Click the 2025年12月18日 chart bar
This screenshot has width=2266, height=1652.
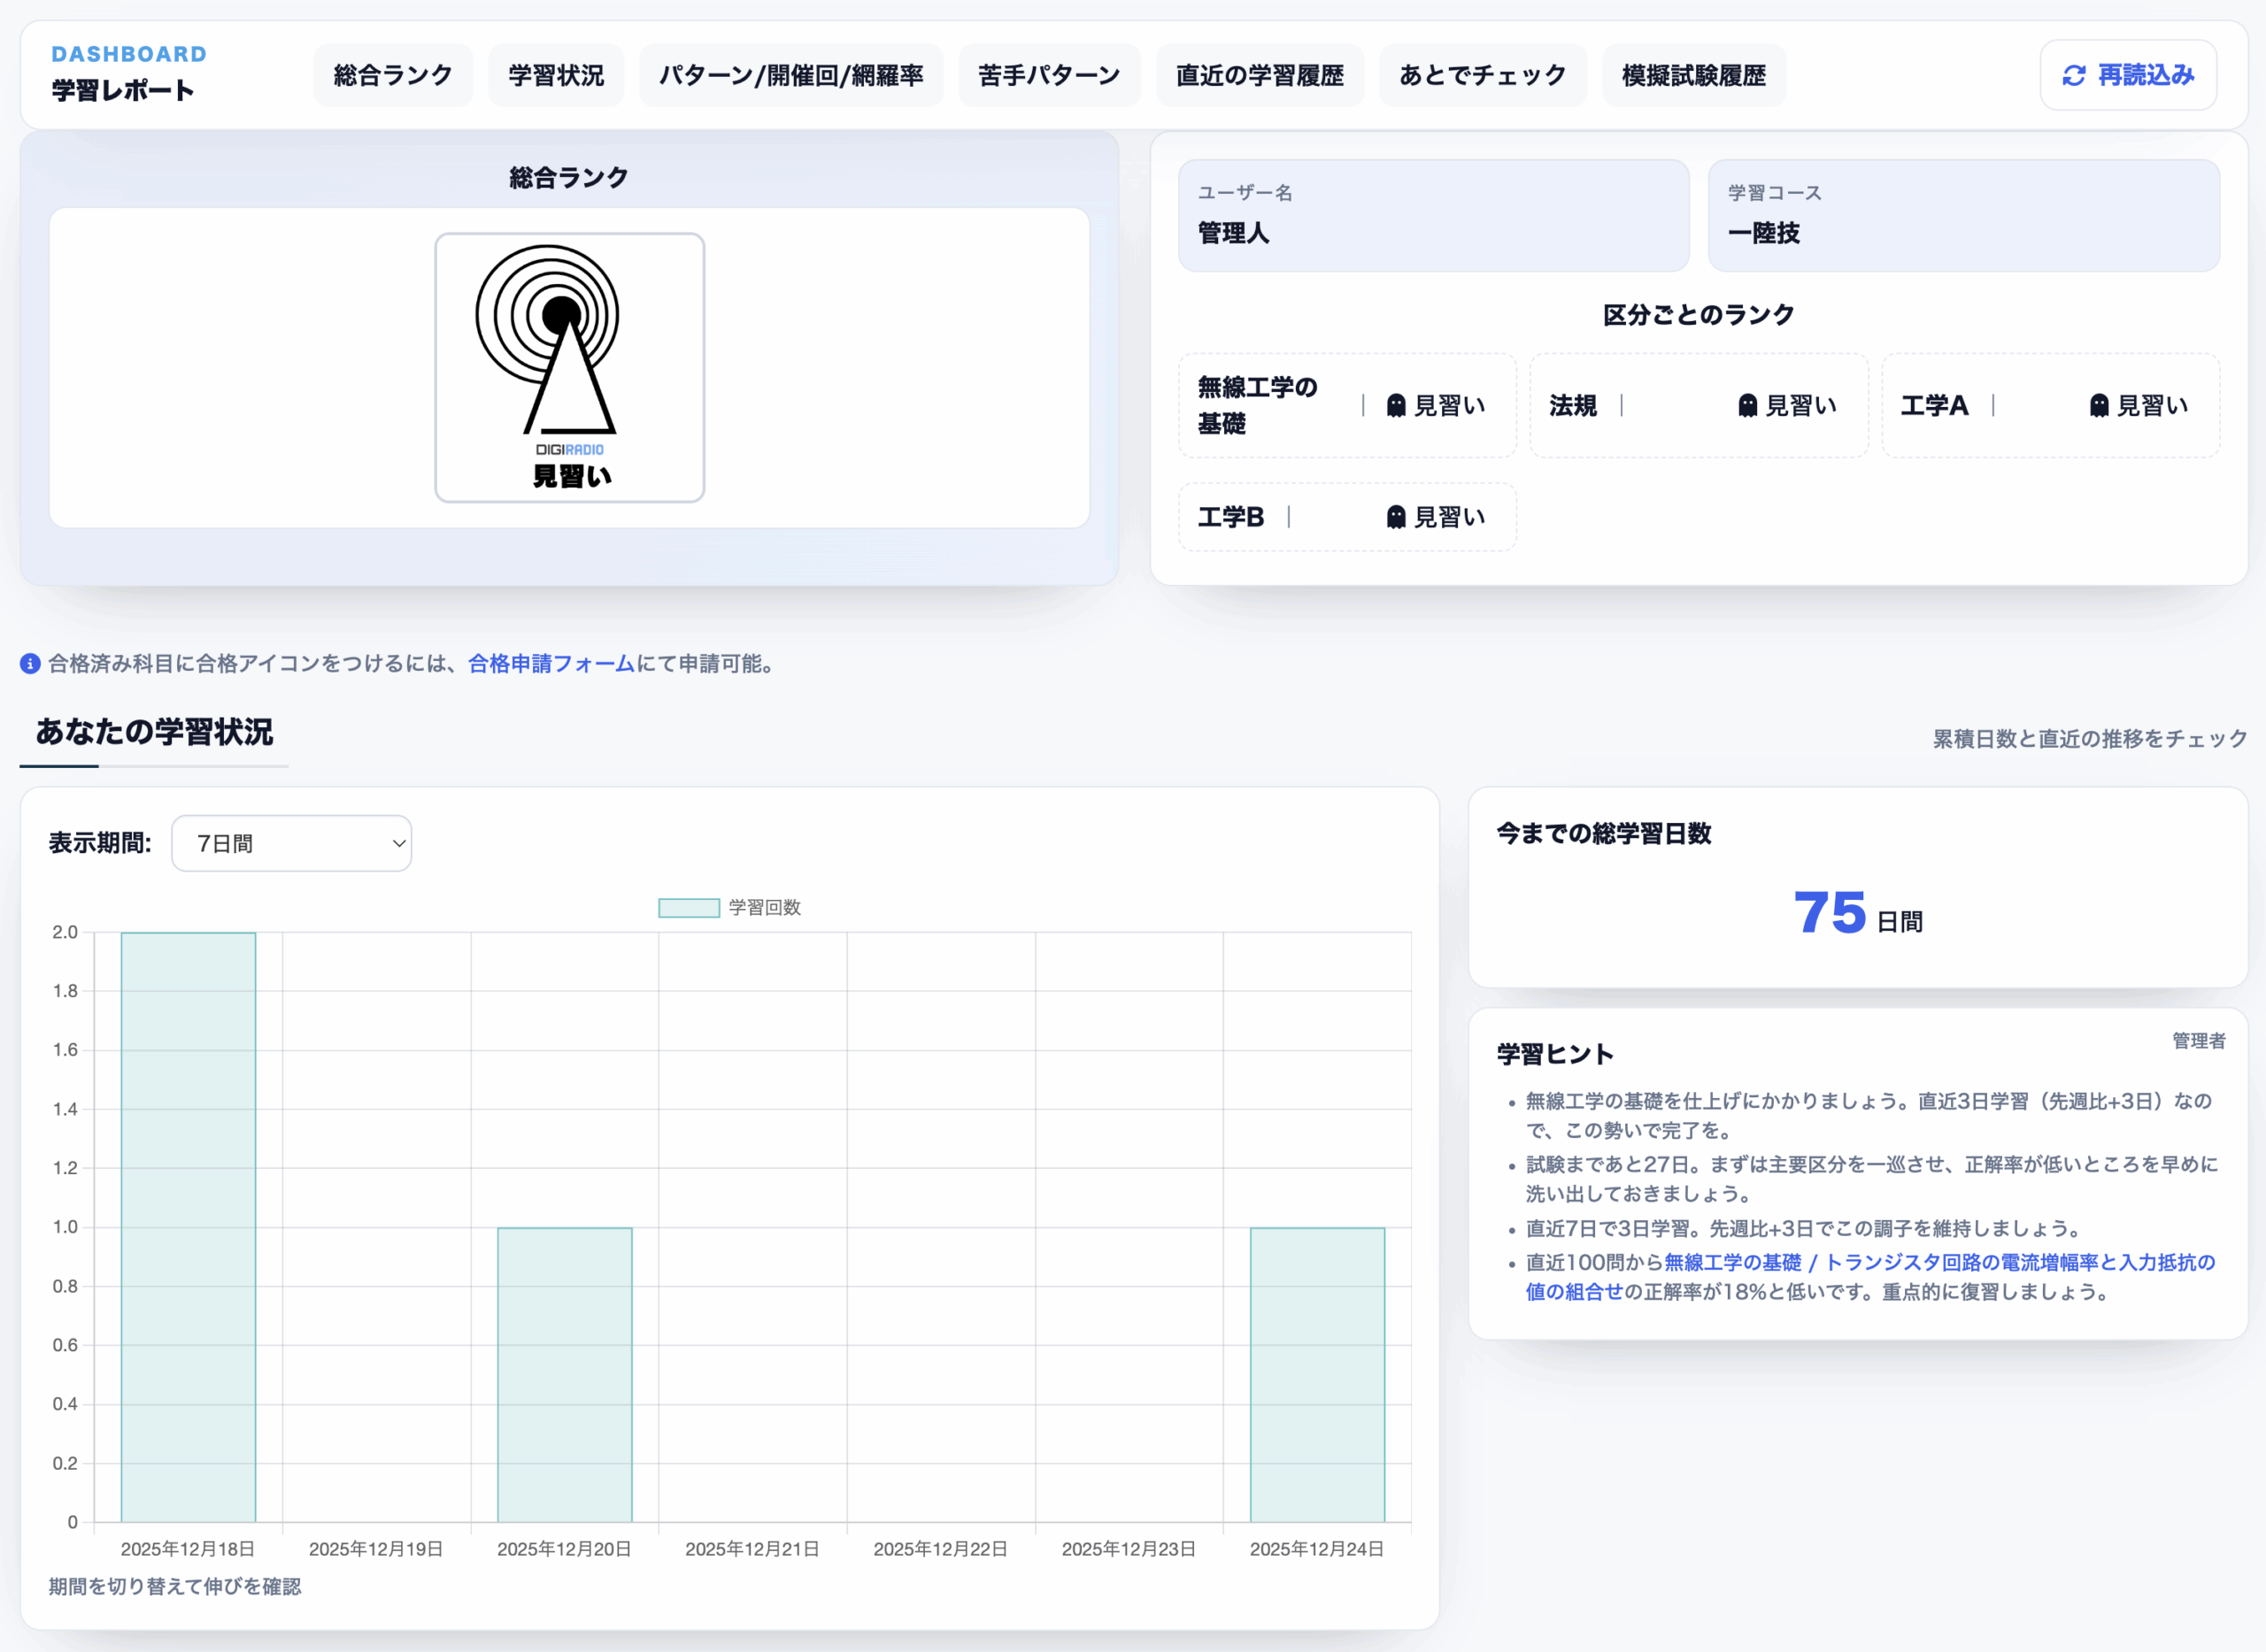(x=188, y=1226)
